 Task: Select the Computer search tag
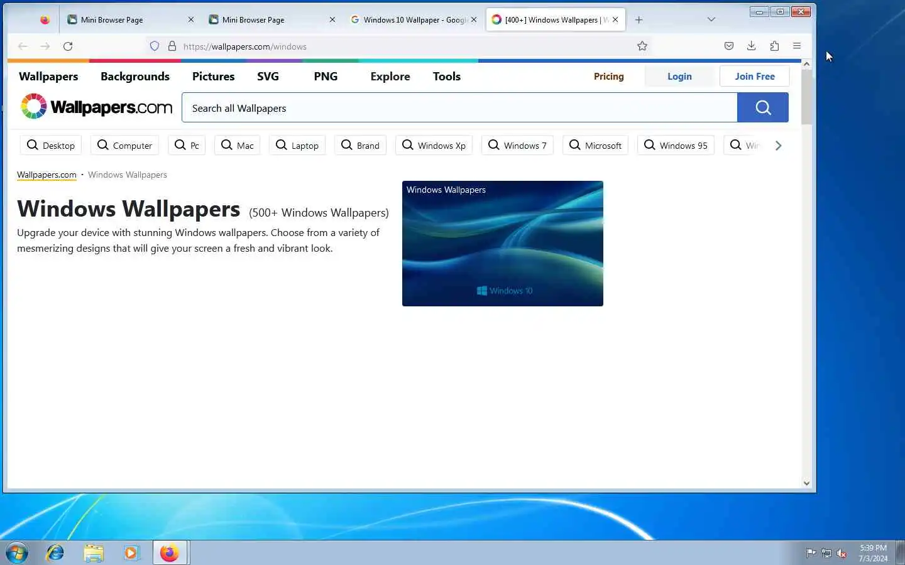point(124,145)
